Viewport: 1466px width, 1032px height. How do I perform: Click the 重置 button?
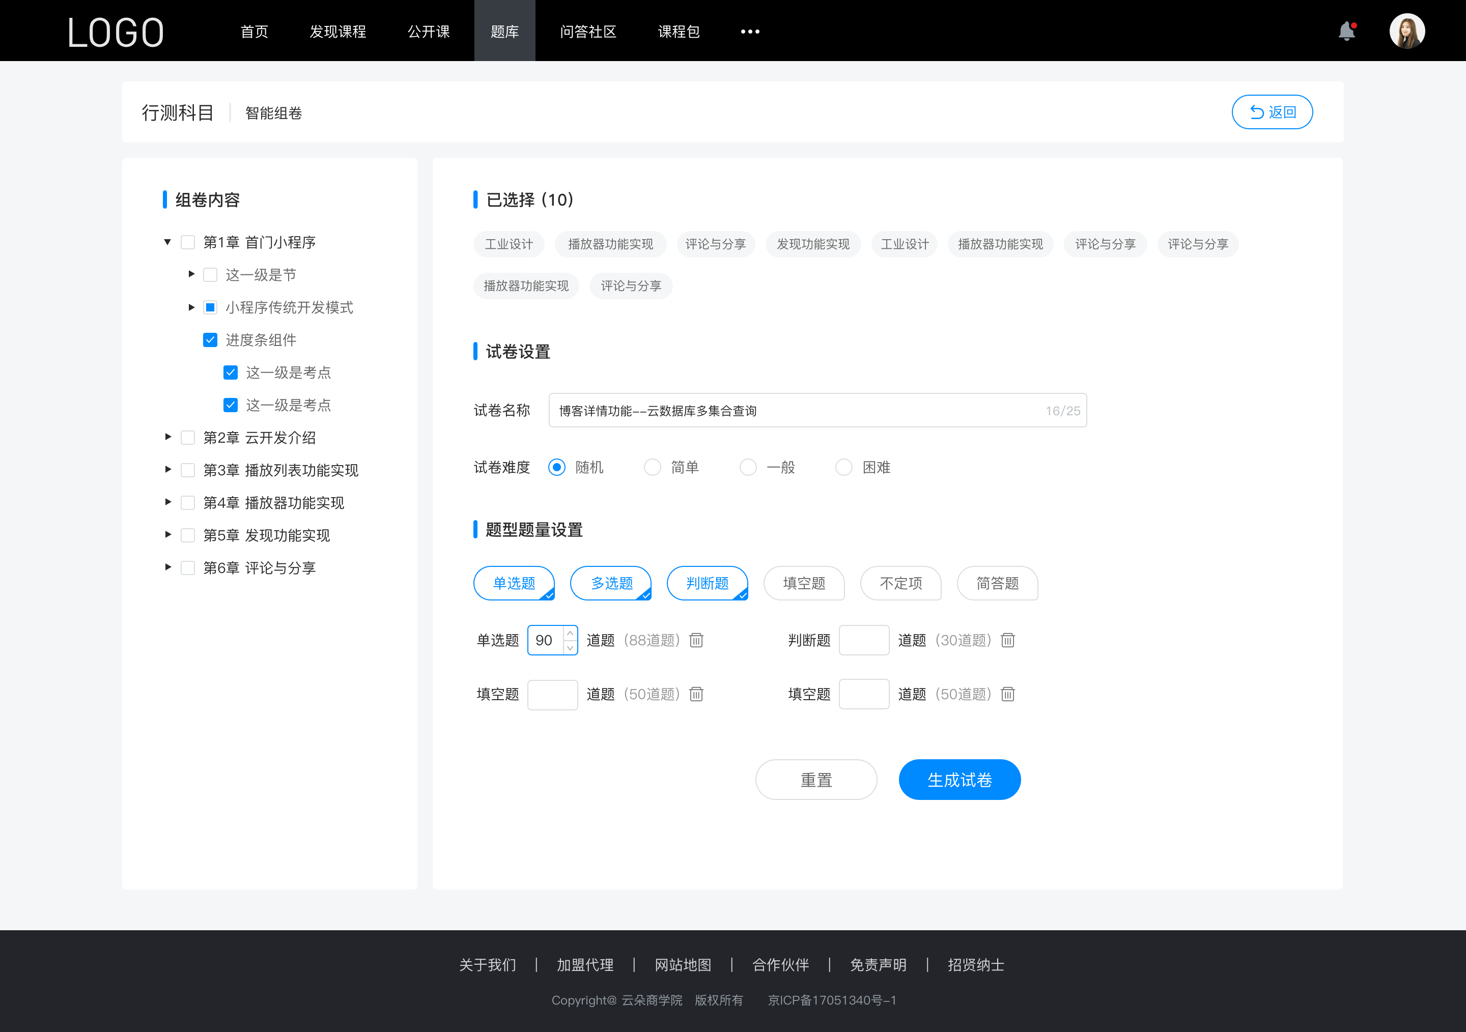[x=814, y=779]
